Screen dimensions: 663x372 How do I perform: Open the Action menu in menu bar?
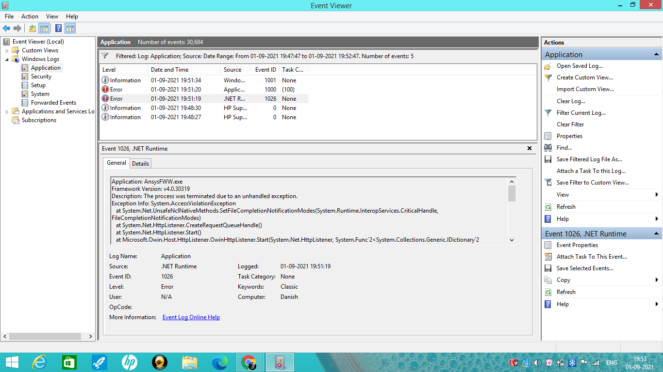point(30,16)
